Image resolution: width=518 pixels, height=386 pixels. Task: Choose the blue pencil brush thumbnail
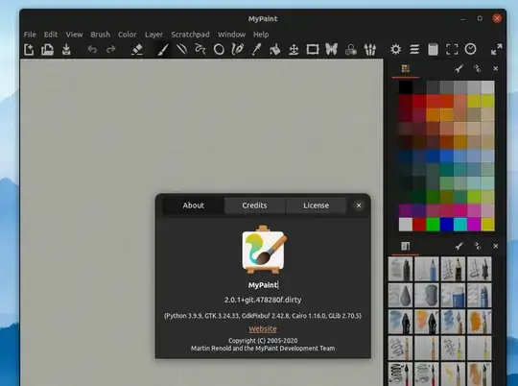(427, 269)
